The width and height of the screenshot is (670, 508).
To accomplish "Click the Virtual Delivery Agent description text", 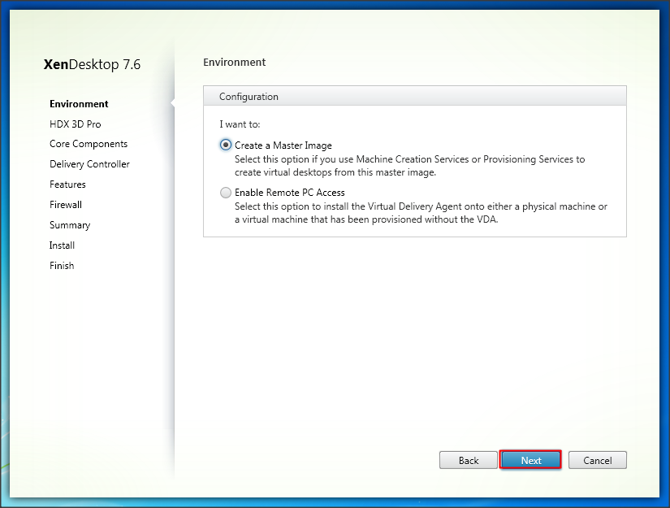I will click(421, 213).
